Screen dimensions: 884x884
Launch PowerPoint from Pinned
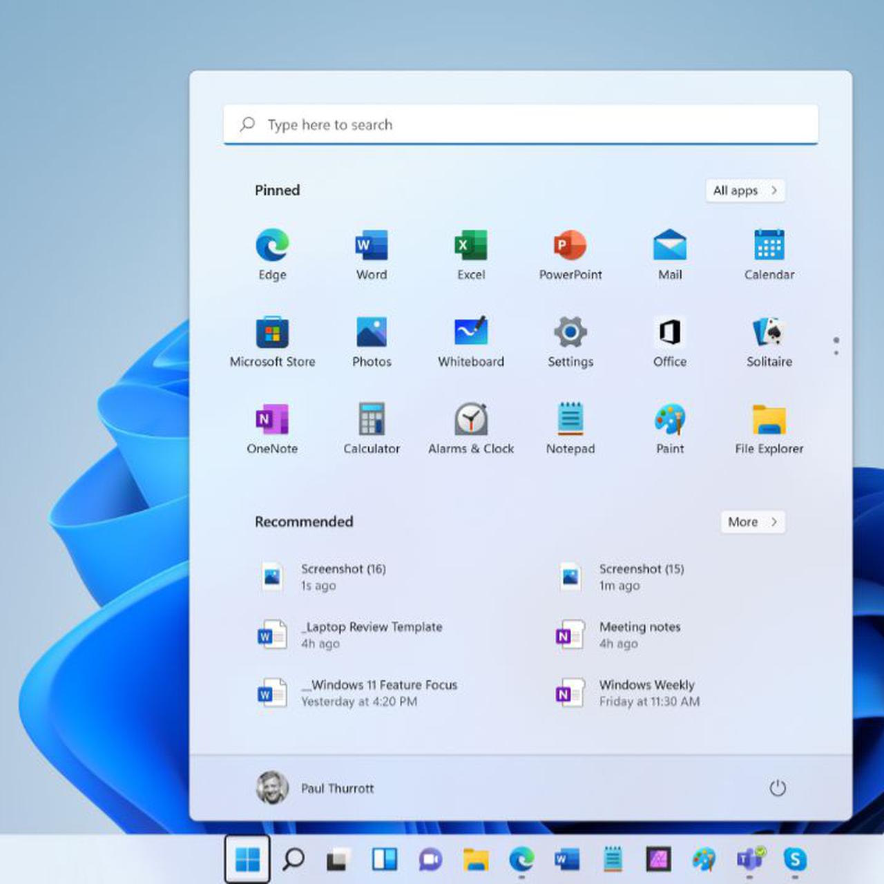coord(570,254)
